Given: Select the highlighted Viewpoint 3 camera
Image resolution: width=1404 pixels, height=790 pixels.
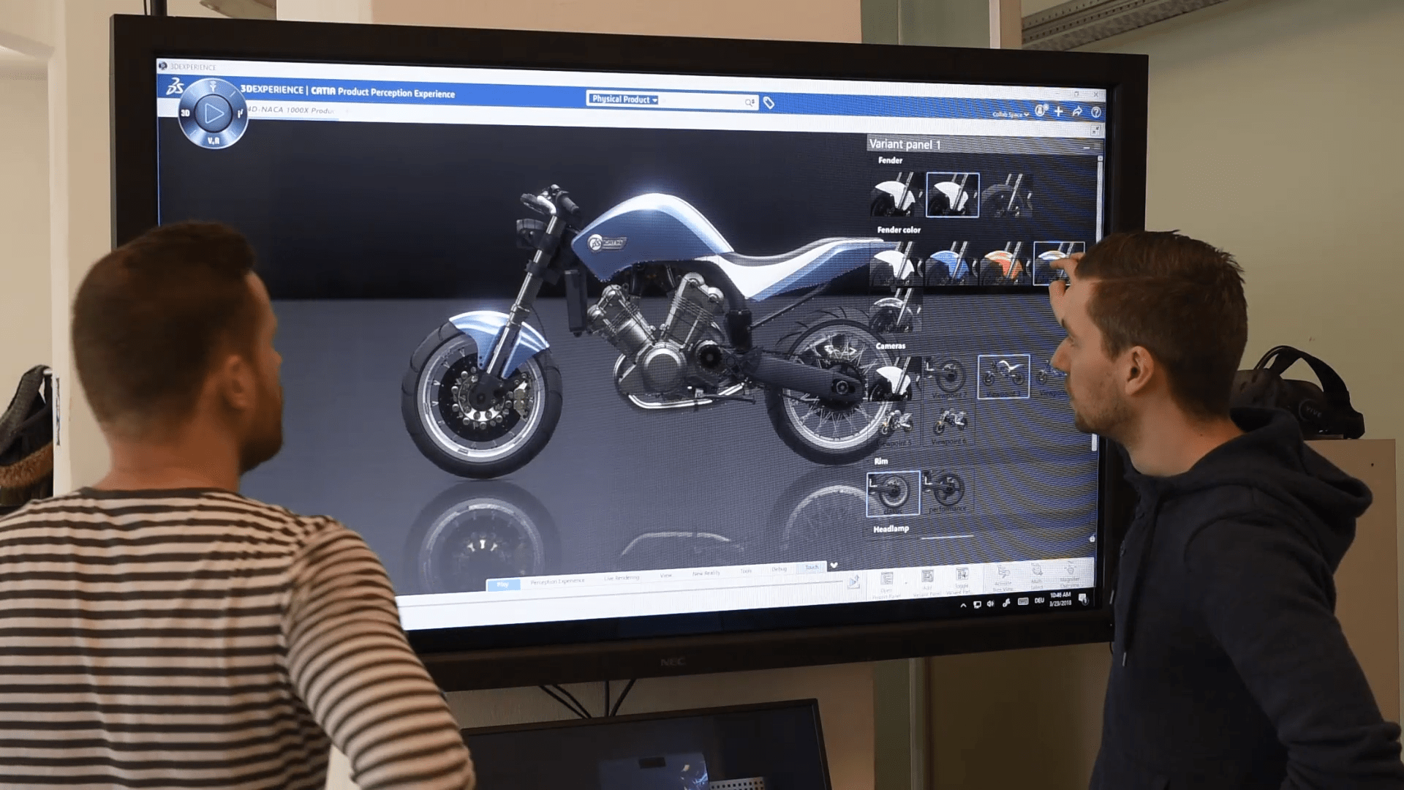Looking at the screenshot, I should point(1003,376).
